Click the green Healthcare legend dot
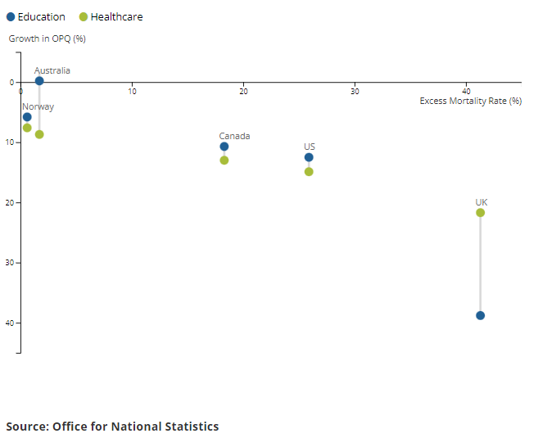Viewport: 538px width, 438px height. (x=84, y=17)
